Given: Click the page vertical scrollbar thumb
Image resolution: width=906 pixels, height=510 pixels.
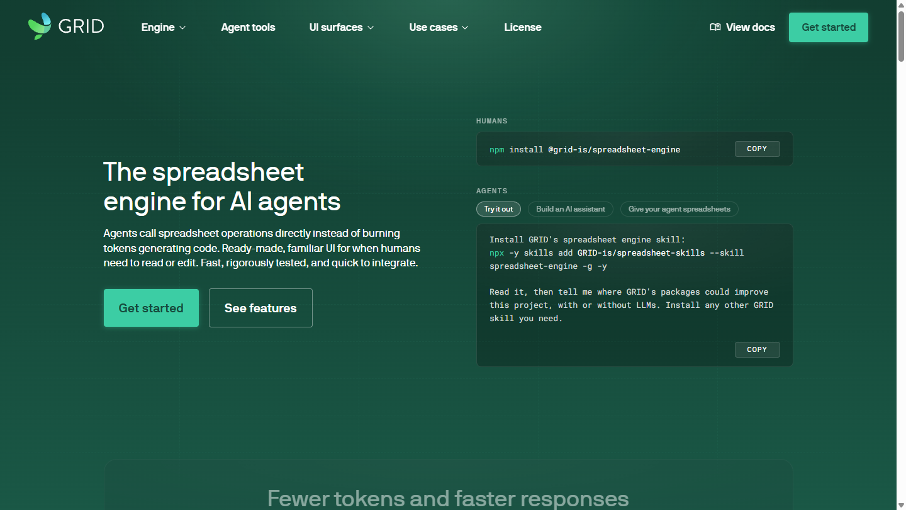Looking at the screenshot, I should click(x=901, y=35).
